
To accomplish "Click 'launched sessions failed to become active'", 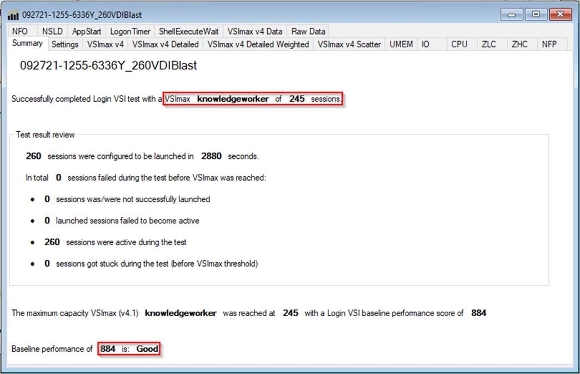I will [x=128, y=221].
